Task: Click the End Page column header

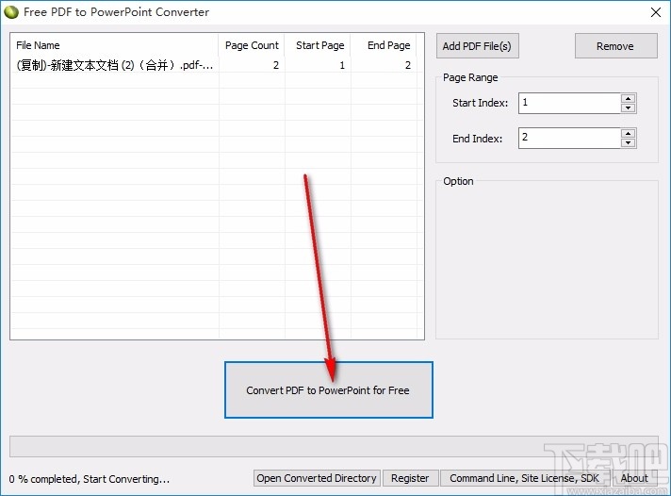Action: (384, 45)
